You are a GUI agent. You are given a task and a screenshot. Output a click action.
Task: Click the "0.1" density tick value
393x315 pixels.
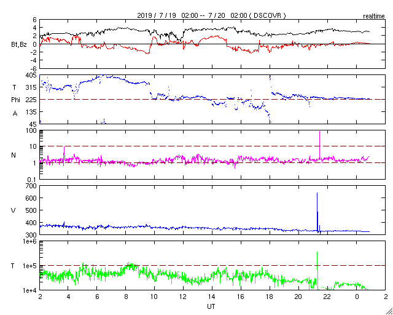(x=33, y=180)
